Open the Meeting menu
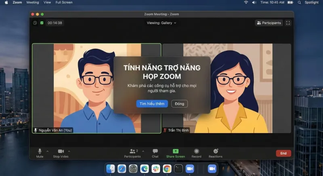Screen dimensions: 323x176 (33, 2)
